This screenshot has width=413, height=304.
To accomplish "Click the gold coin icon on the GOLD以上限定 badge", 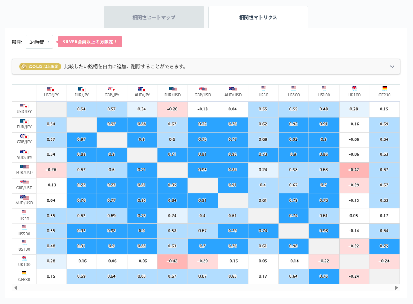I will pos(25,67).
